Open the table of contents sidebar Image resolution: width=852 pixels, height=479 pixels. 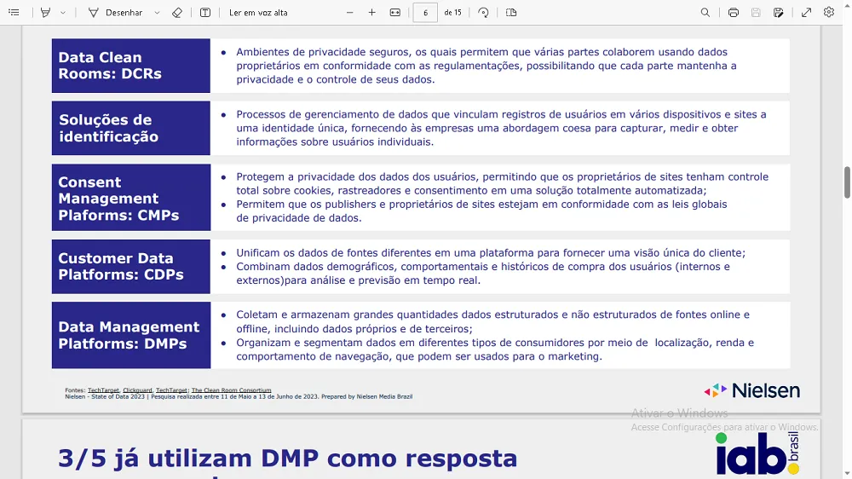(14, 12)
